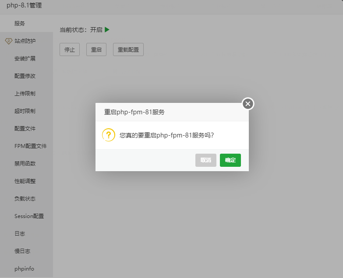Viewport: 343px width, 278px height.
Task: Click the green running status triangle icon
Action: point(107,30)
